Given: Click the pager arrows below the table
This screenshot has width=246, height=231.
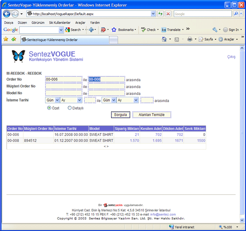Looking at the screenshot, I should pos(106,146).
